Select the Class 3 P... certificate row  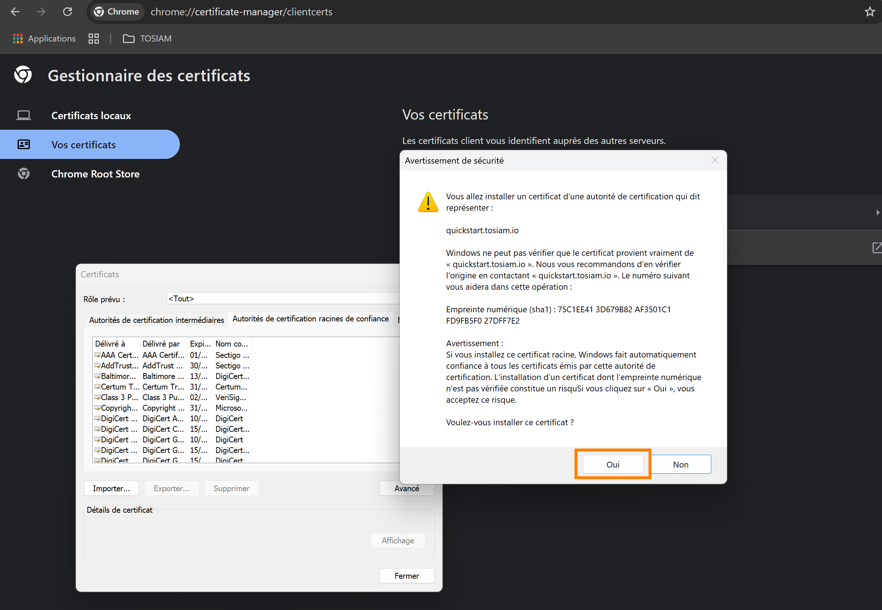coord(172,398)
